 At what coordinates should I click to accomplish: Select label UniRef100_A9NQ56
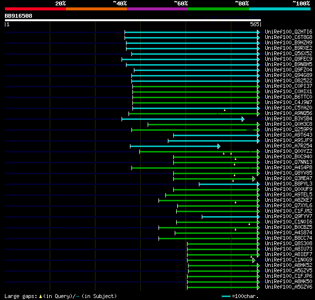(288, 113)
